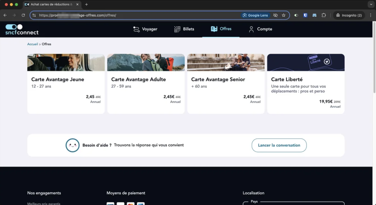The image size is (376, 205).
Task: Click 'Nos engagements' footer heading
Action: point(44,193)
